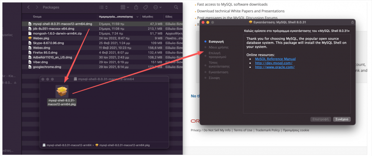Select the mongosh-1.6.0-darwin-arm64.zip file
Viewport: 372px width, 156px height.
click(102, 33)
